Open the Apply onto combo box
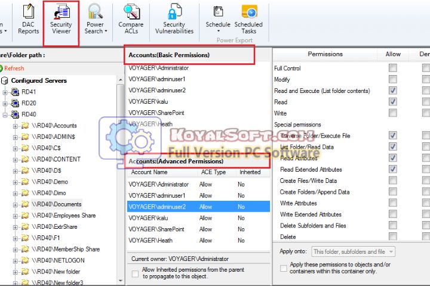Image resolution: width=430 pixels, height=286 pixels. tap(353, 251)
